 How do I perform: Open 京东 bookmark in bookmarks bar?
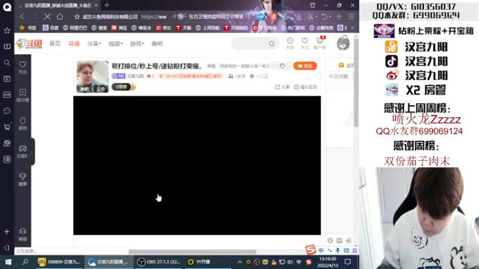tap(163, 27)
